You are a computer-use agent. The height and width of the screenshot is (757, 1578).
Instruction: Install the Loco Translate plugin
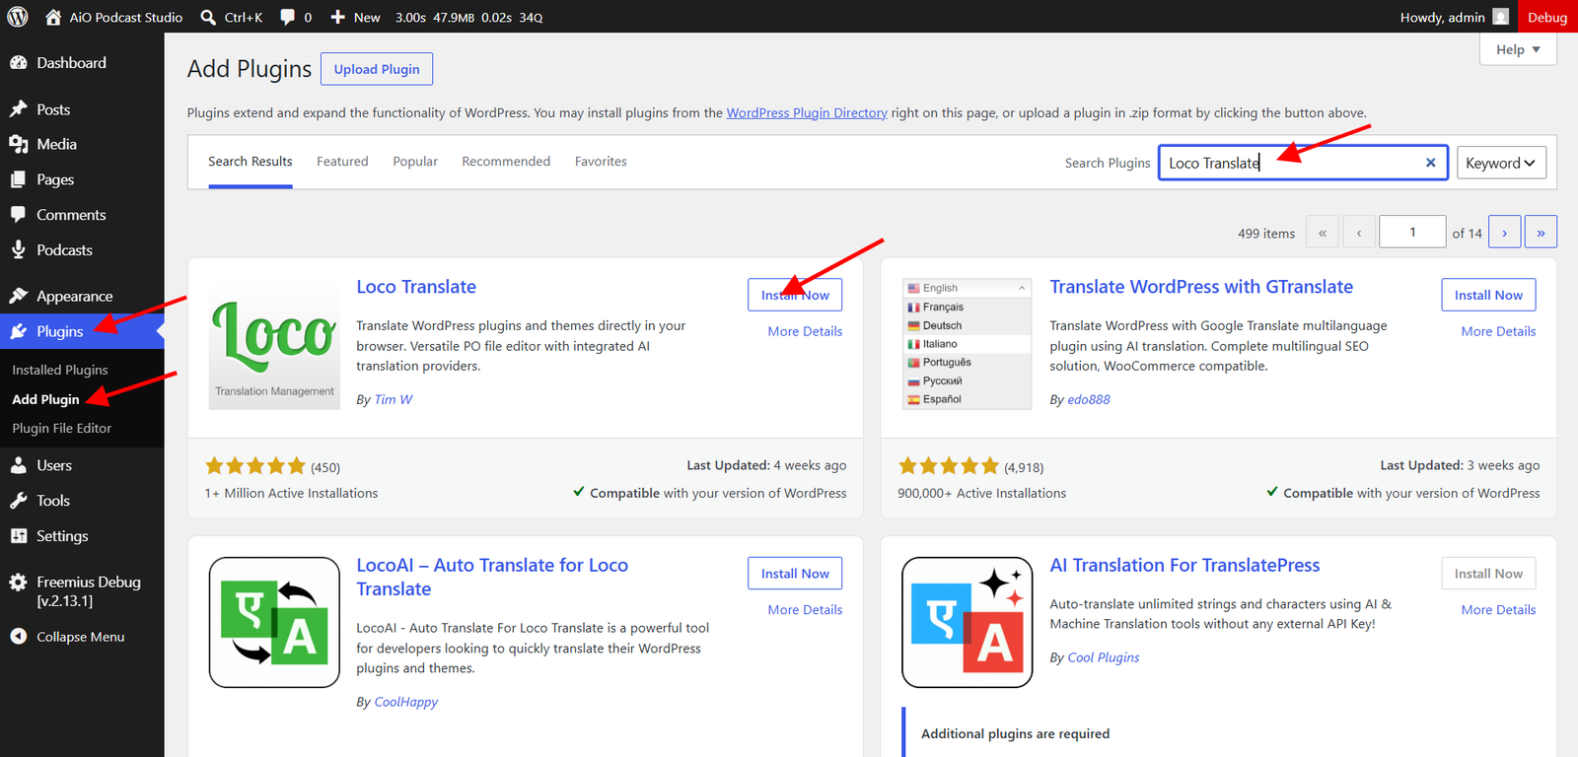point(795,295)
